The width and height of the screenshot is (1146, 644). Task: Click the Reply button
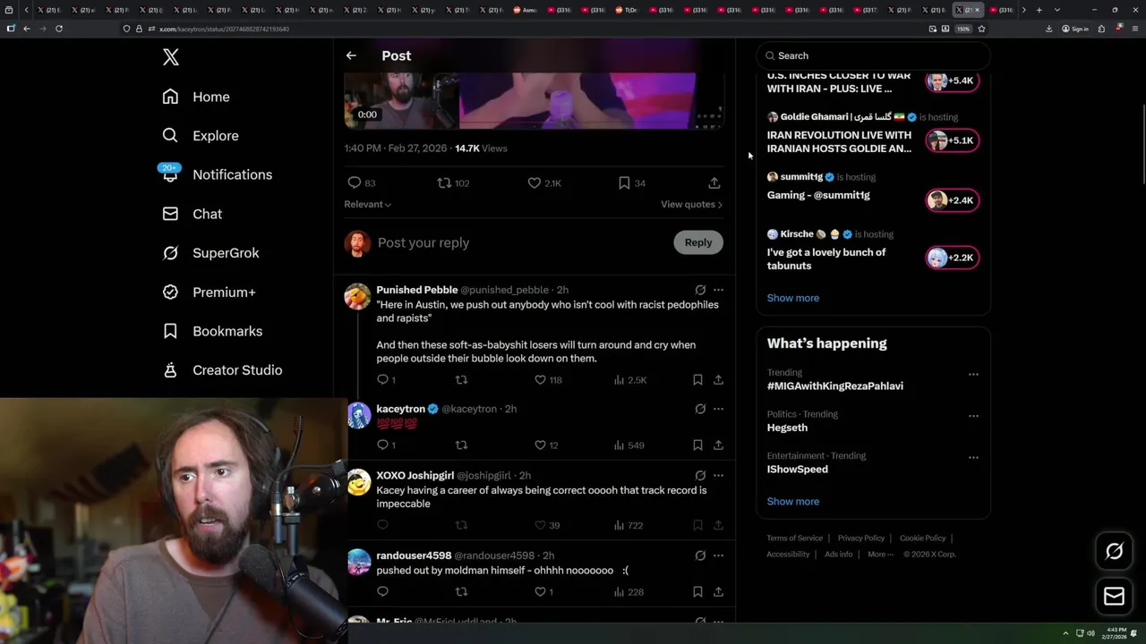pos(698,242)
